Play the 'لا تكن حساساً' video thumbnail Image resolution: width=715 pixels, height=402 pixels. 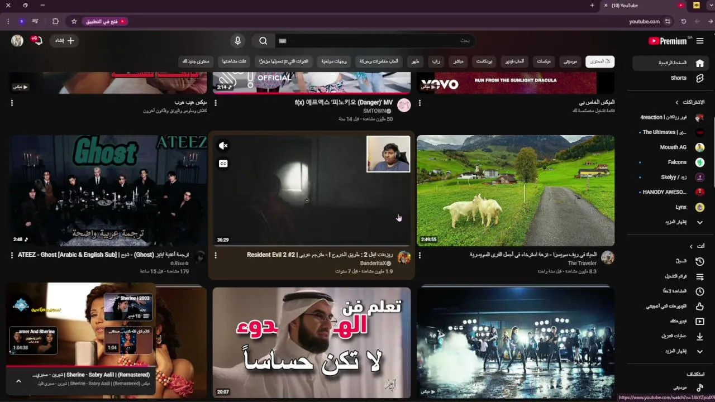click(x=312, y=343)
